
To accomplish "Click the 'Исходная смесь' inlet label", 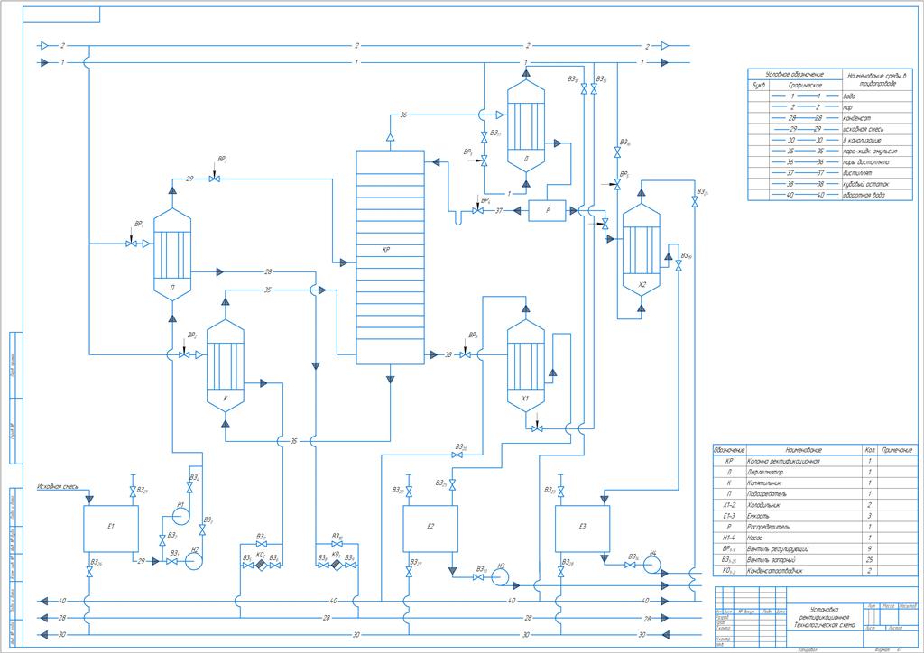I will (58, 486).
